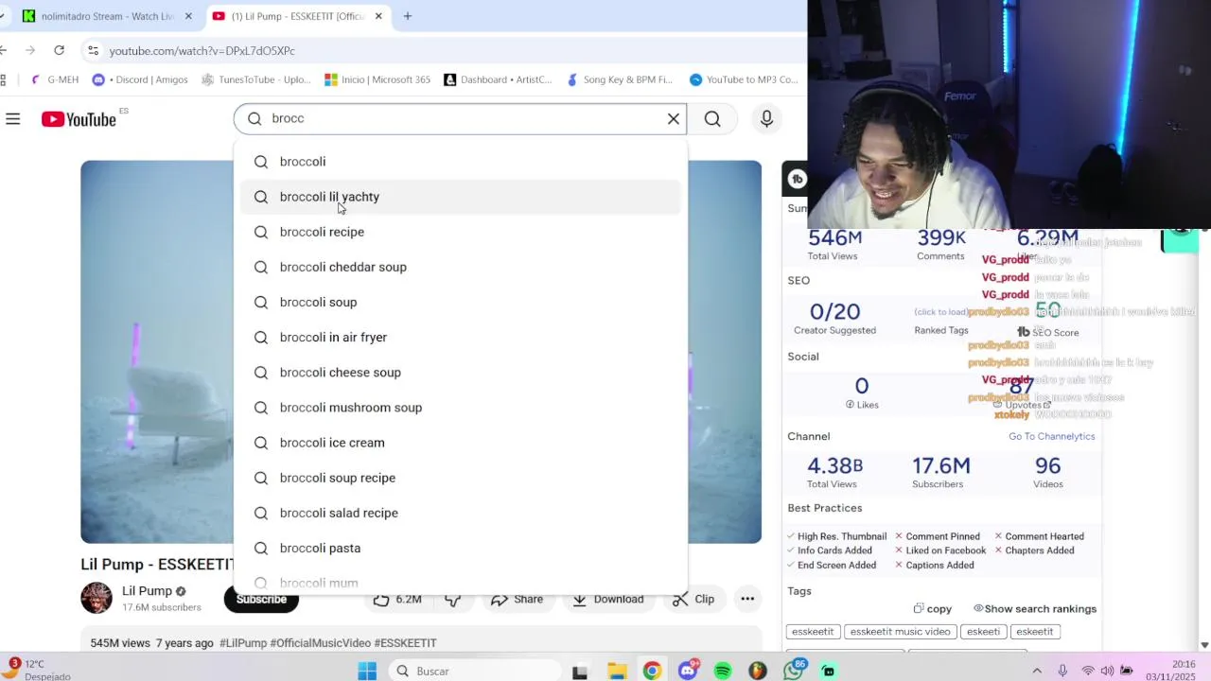1211x681 pixels.
Task: Click the 'esskeetit music video' tag
Action: coord(900,632)
